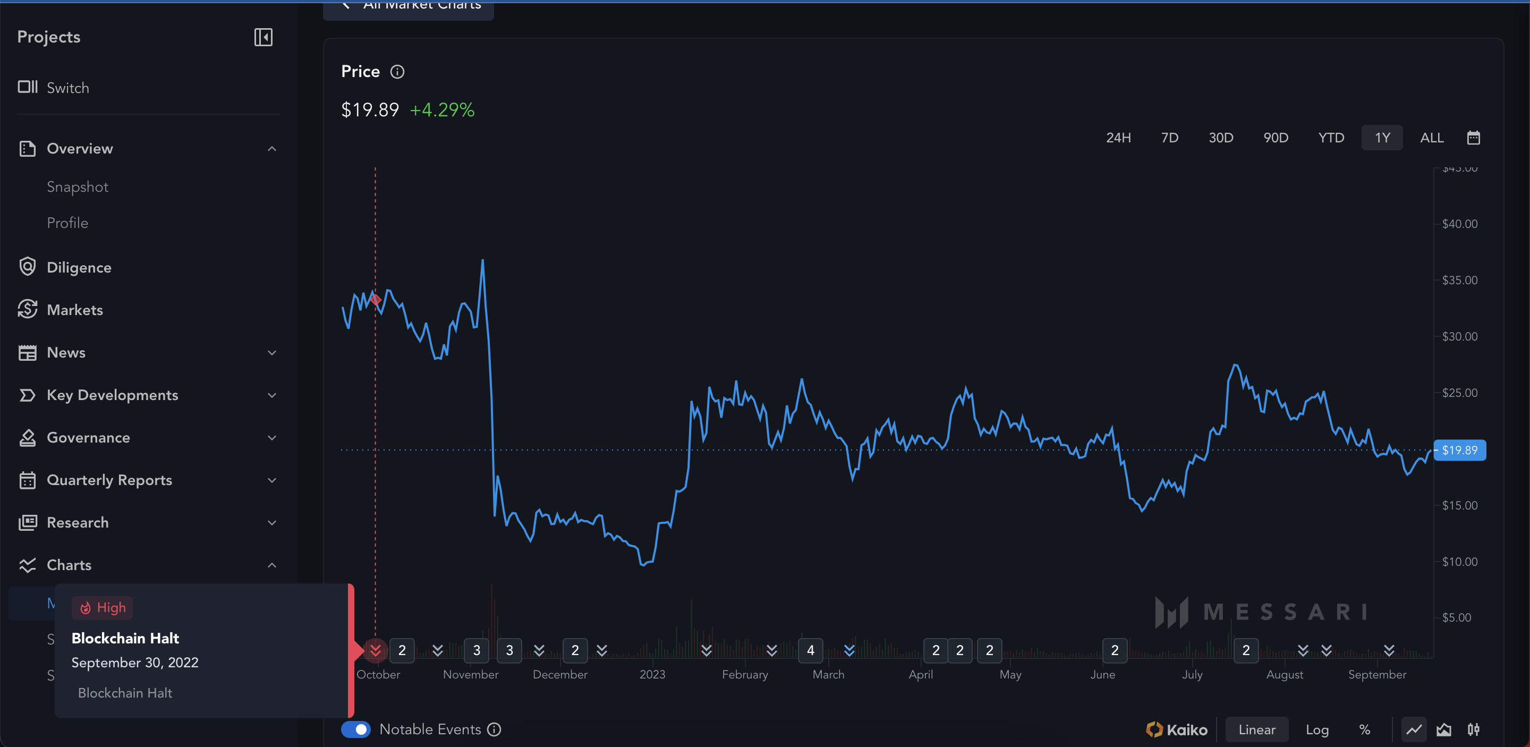Viewport: 1530px width, 747px height.
Task: Select the area chart type icon
Action: [1444, 729]
